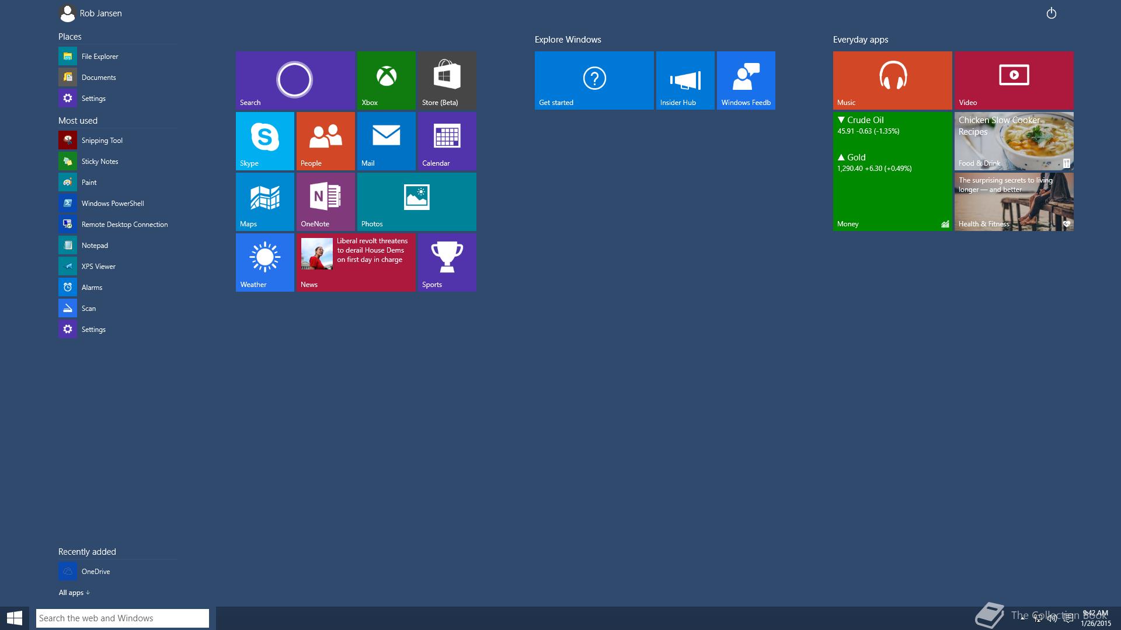Open the Get started tile
Viewport: 1121px width, 630px height.
(x=594, y=80)
